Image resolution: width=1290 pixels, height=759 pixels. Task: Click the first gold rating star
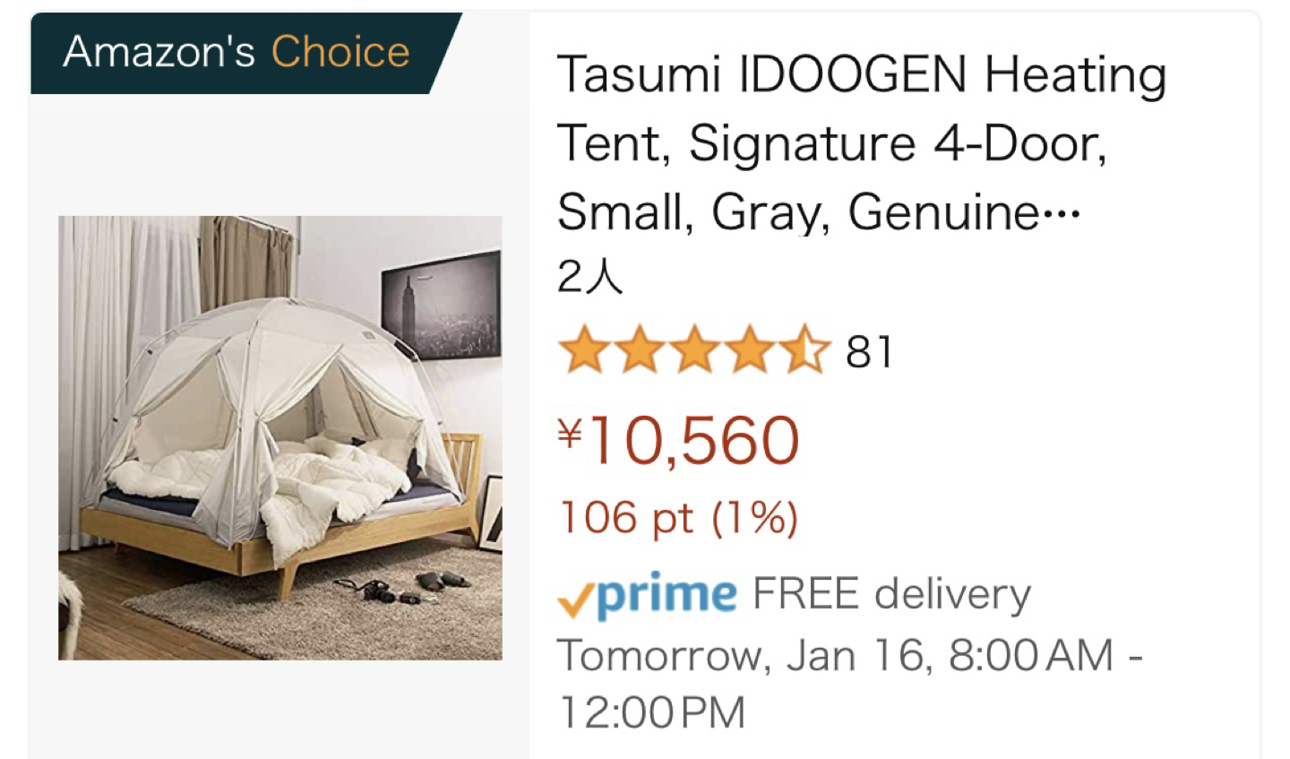click(583, 350)
